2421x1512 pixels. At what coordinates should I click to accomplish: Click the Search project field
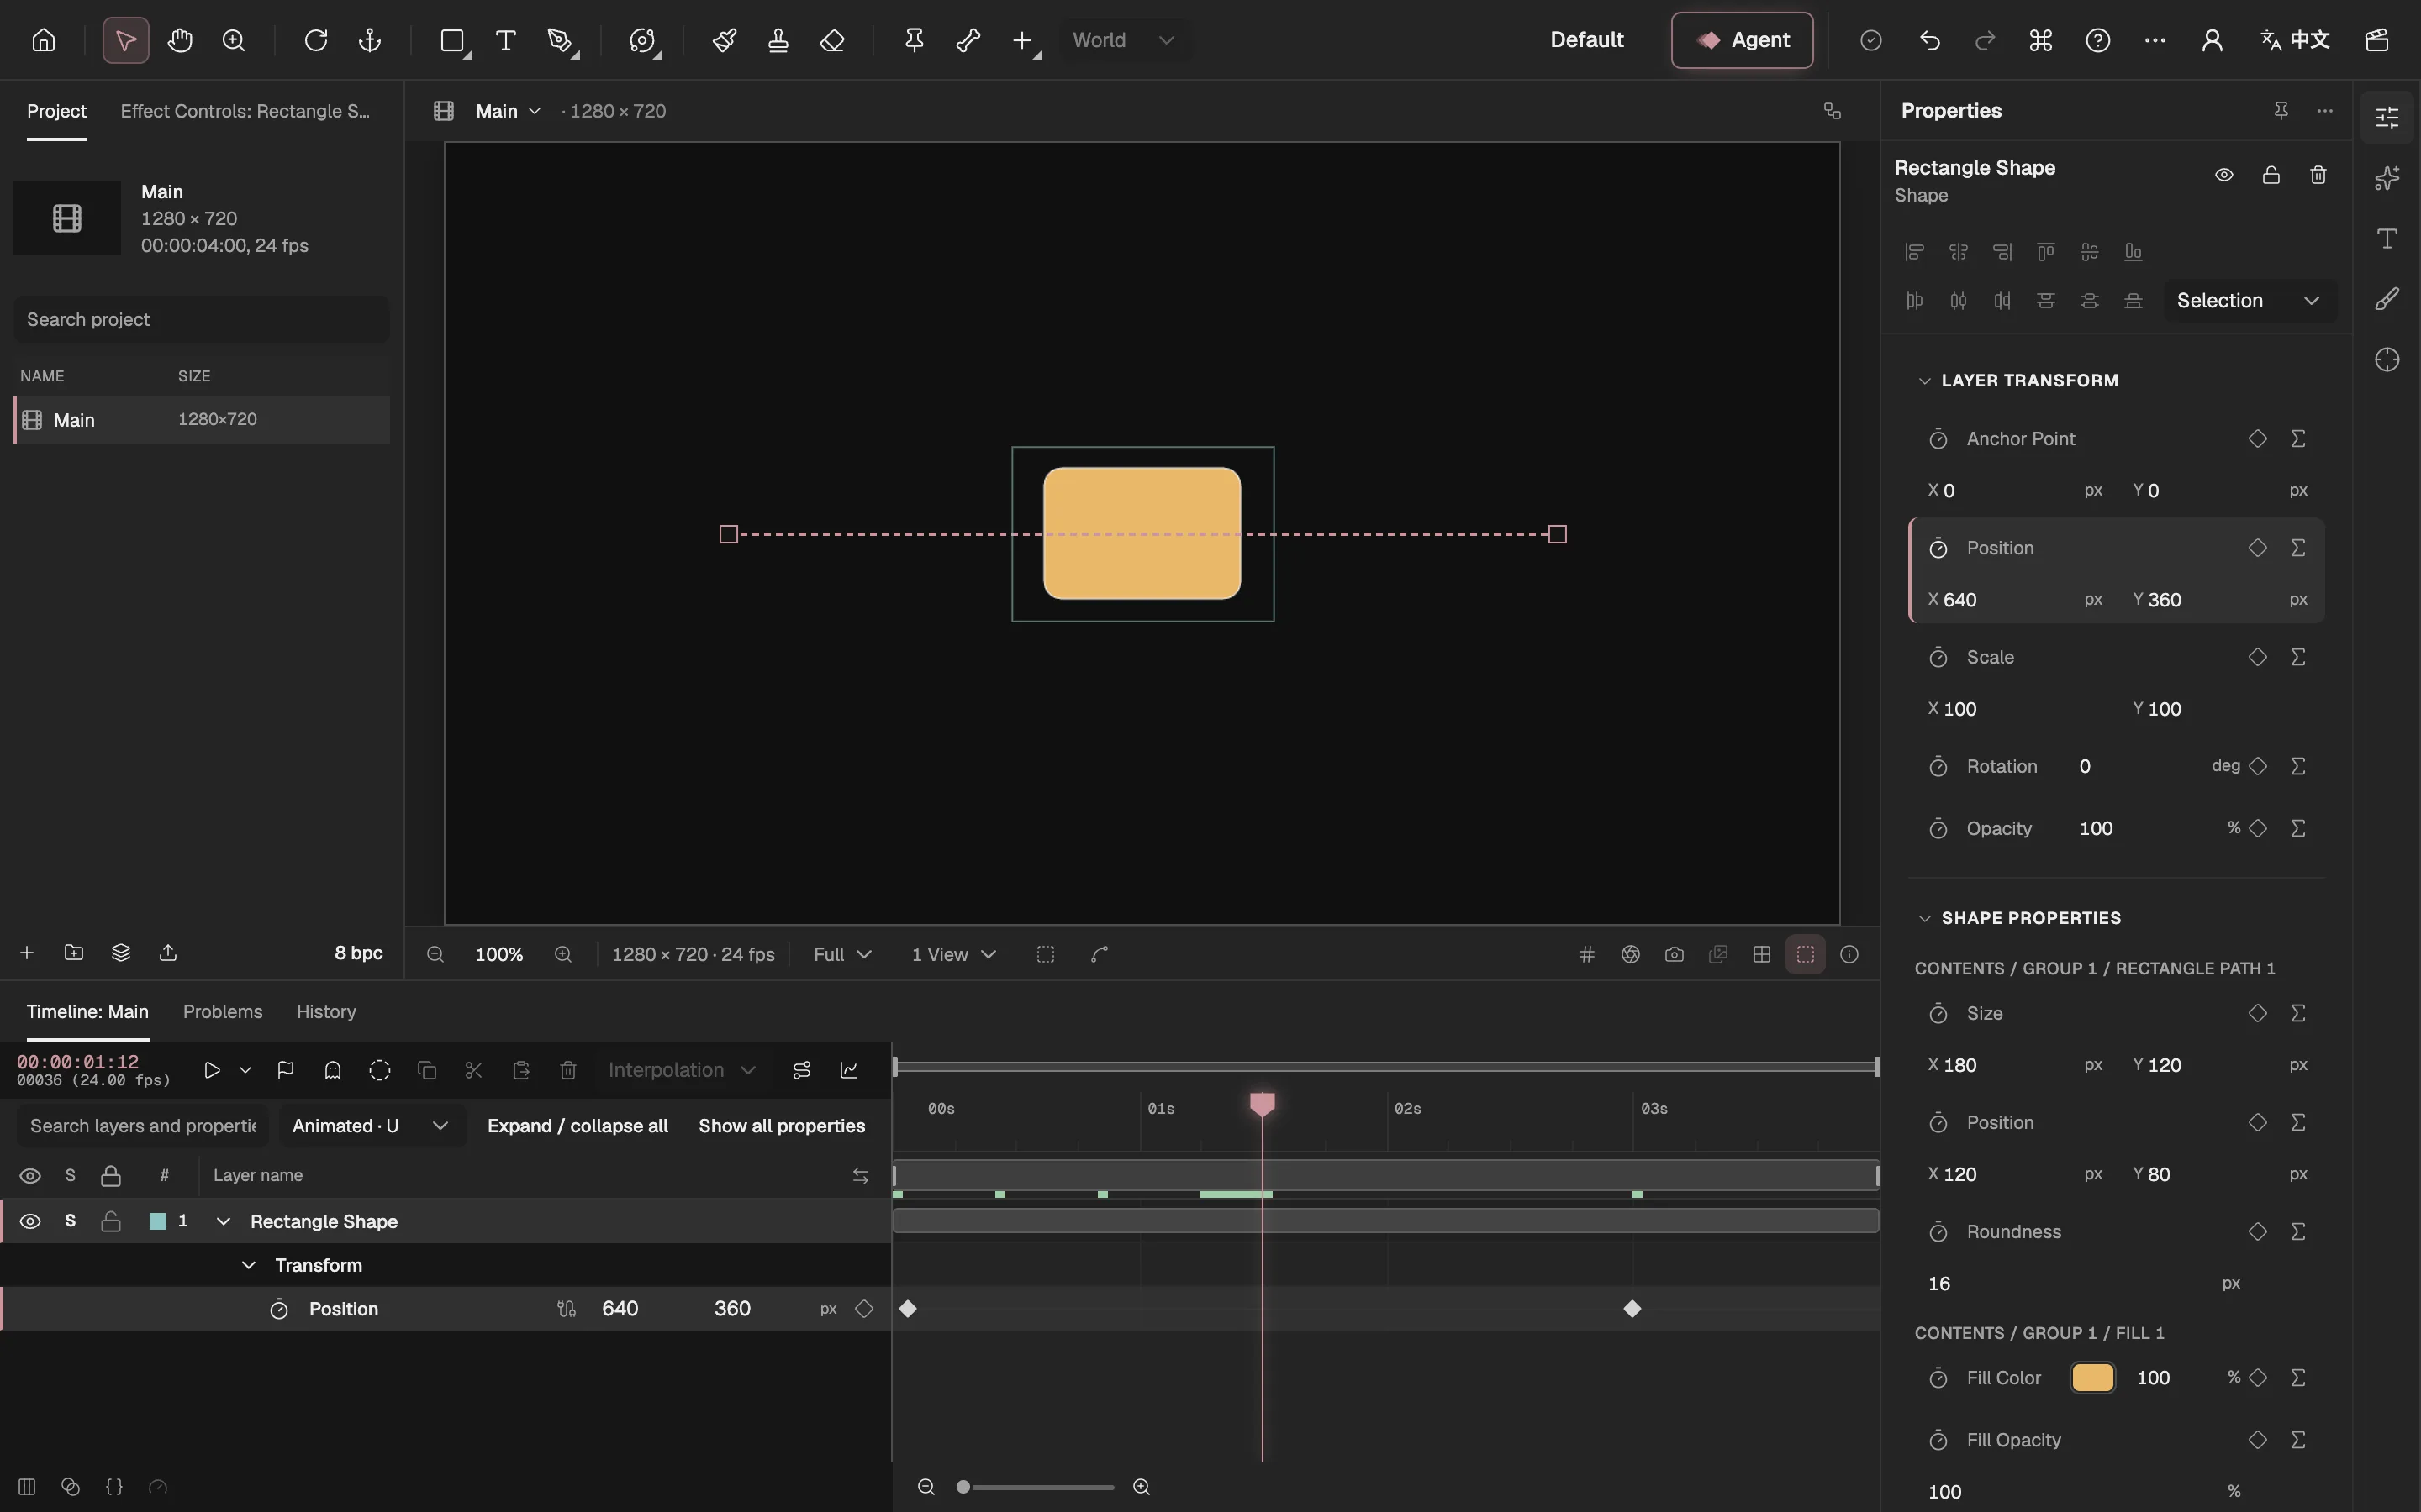click(x=201, y=319)
